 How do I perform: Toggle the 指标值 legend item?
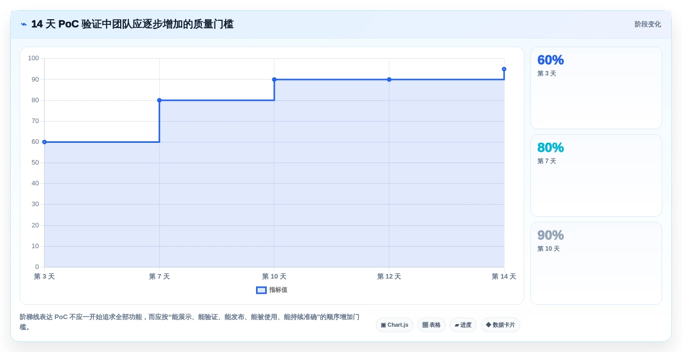click(x=272, y=290)
